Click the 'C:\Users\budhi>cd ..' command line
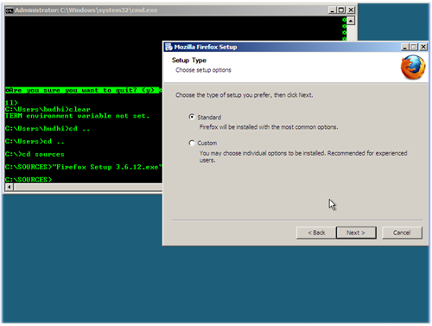432x326 pixels. point(48,129)
